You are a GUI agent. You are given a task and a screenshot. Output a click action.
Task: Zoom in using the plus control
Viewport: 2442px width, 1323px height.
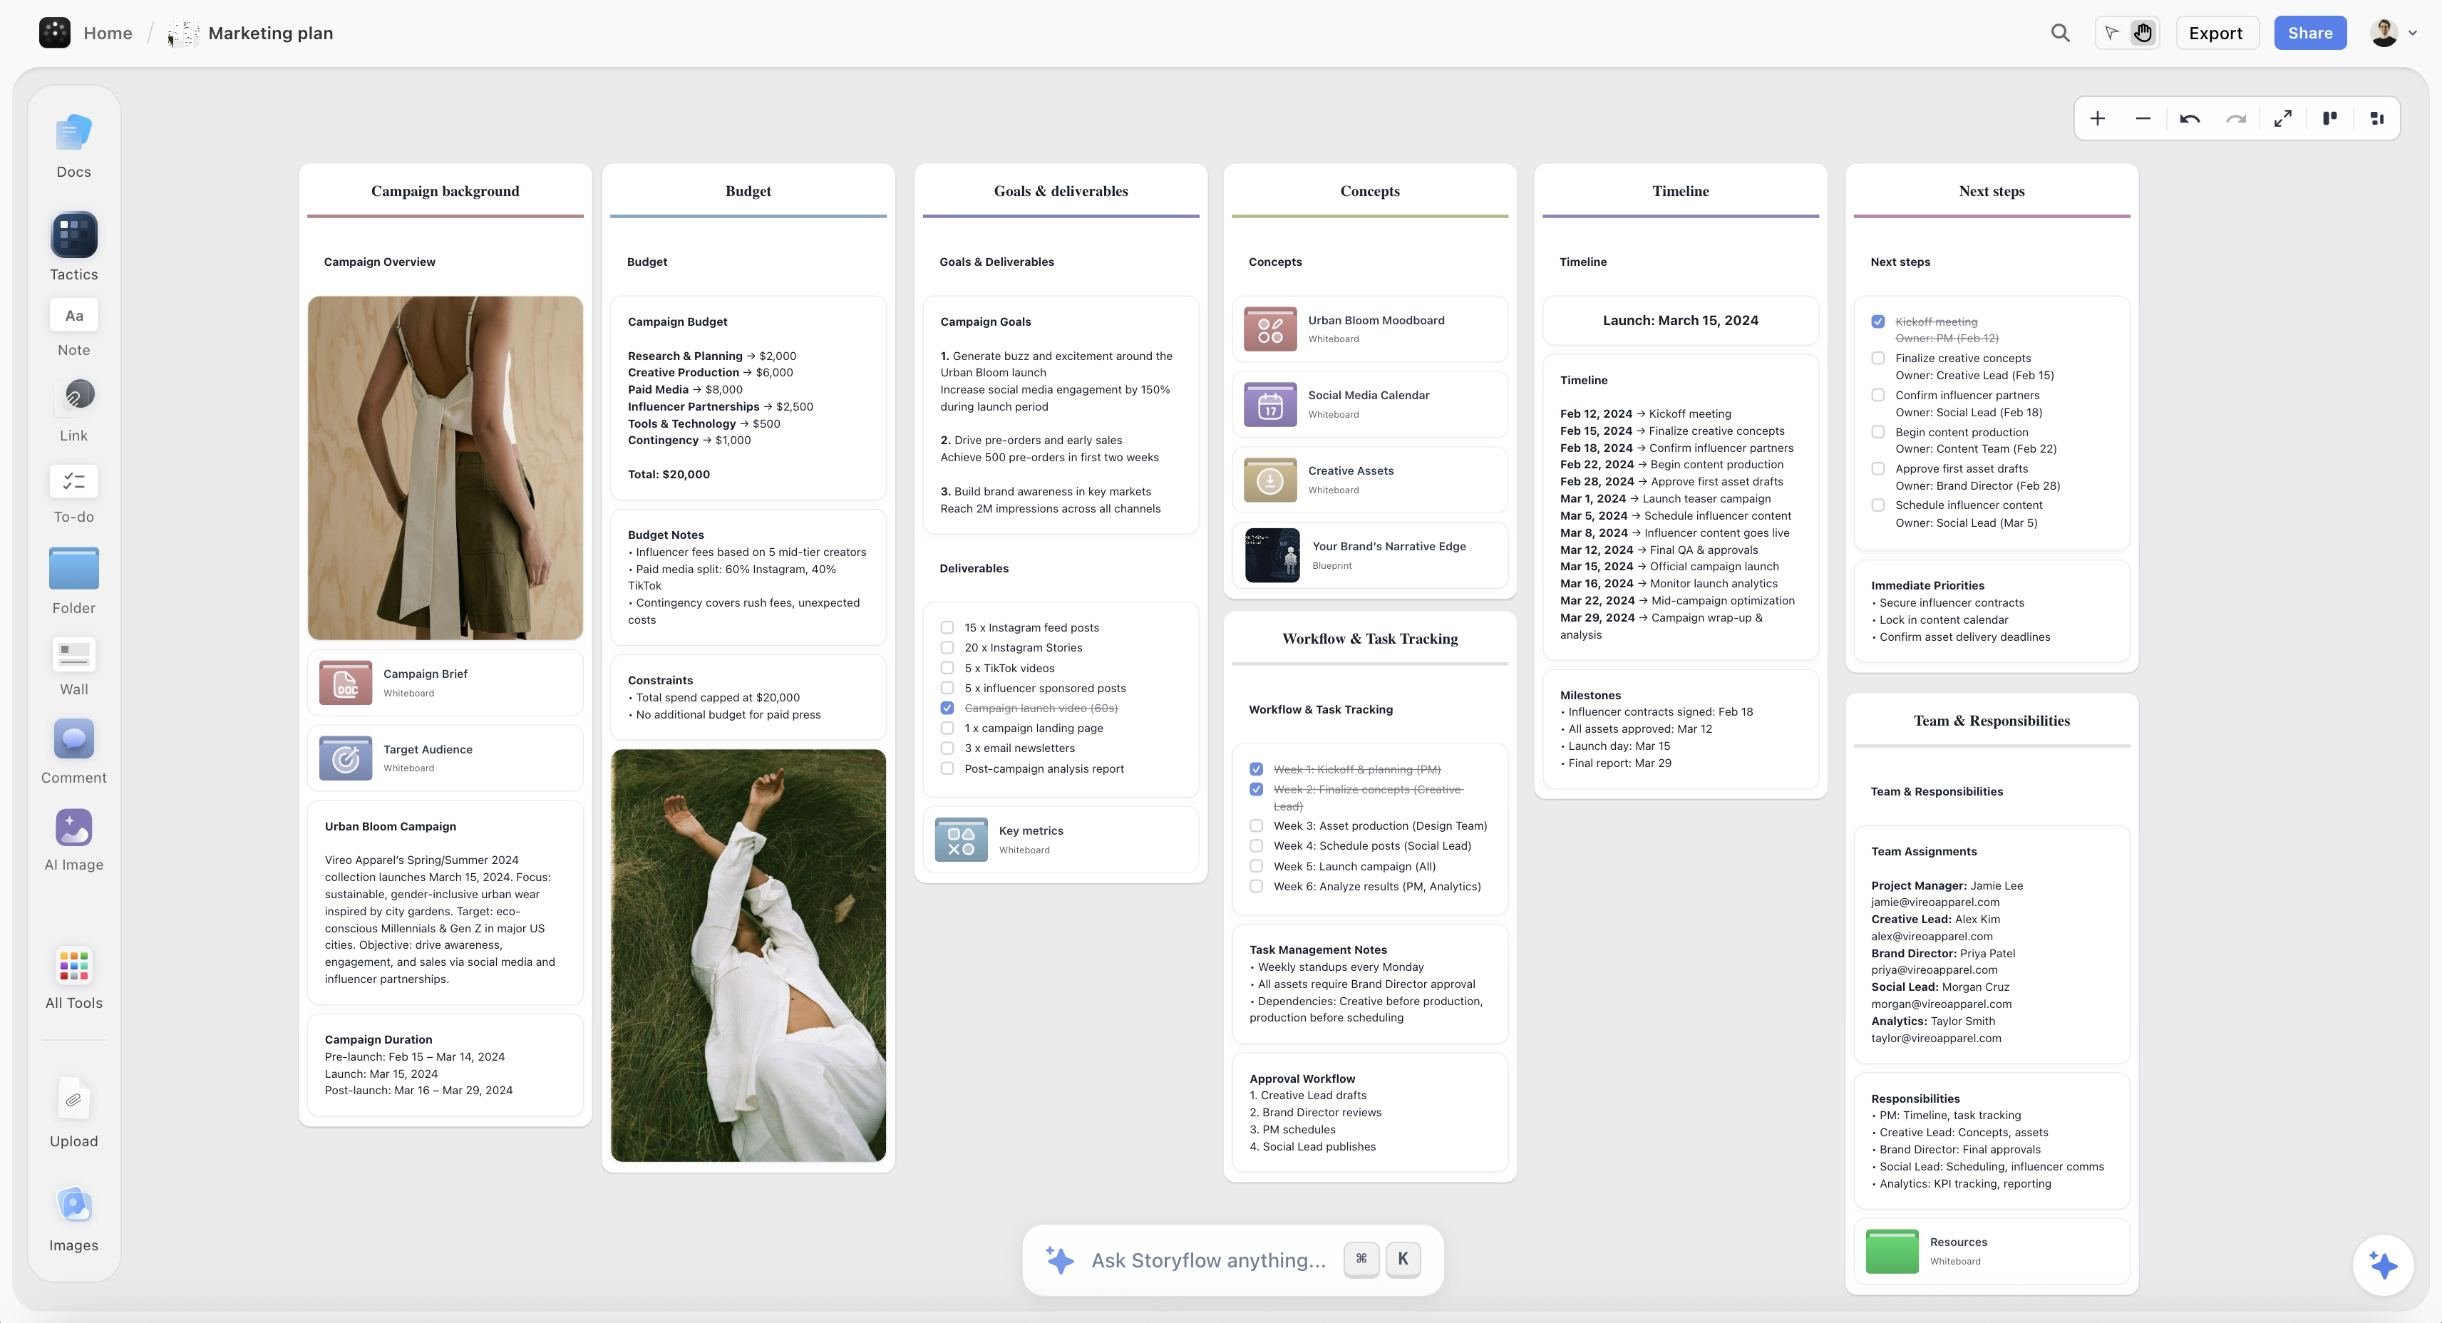(x=2098, y=118)
